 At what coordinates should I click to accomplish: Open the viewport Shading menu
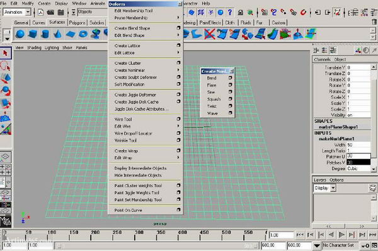pos(34,47)
